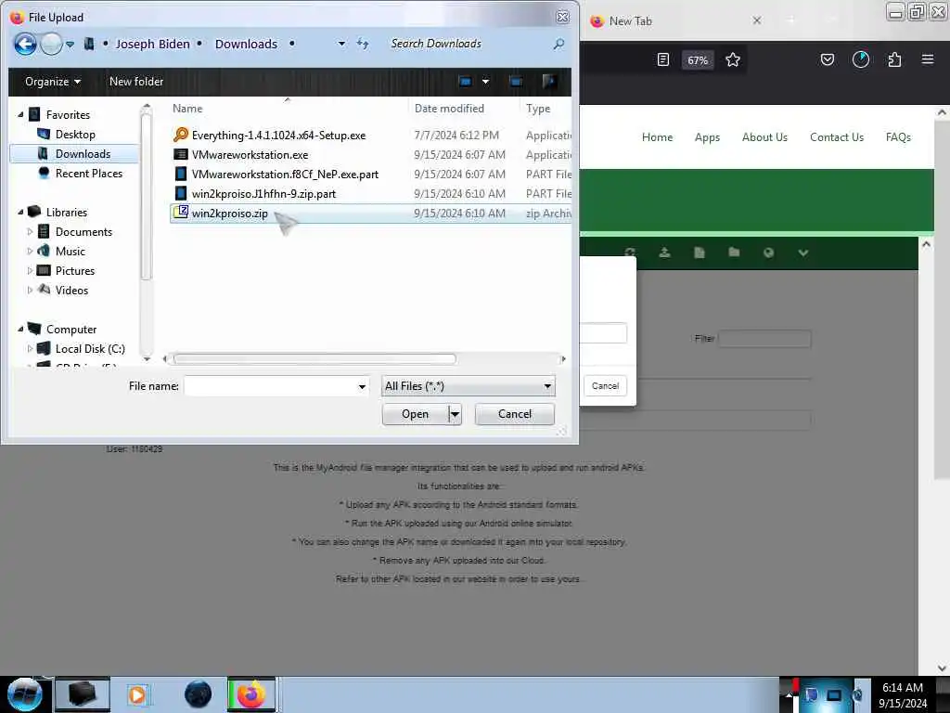Click the horizontal scrollbar in file list
The image size is (950, 713).
tap(315, 359)
